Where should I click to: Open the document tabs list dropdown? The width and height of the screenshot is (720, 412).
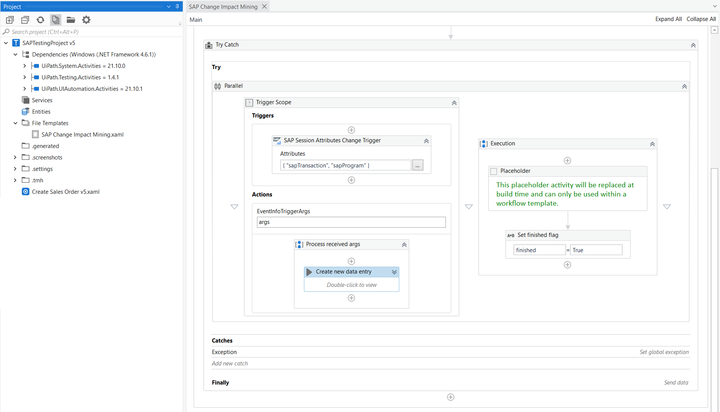tap(715, 6)
